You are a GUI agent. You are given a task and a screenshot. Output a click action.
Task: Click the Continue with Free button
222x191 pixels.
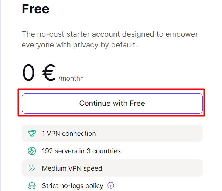point(112,103)
